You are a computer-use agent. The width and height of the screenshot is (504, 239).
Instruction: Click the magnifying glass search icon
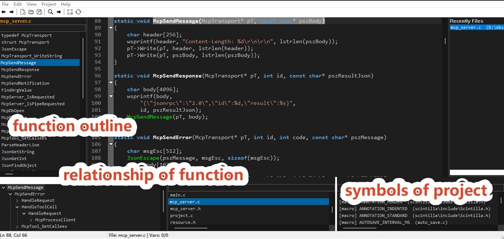tap(50, 12)
